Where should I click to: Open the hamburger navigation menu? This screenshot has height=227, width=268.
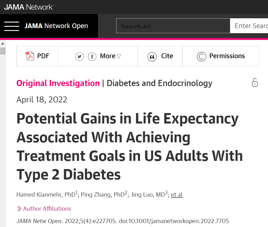pyautogui.click(x=12, y=26)
